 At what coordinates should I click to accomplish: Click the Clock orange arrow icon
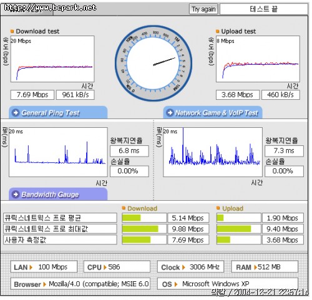pos(183,267)
